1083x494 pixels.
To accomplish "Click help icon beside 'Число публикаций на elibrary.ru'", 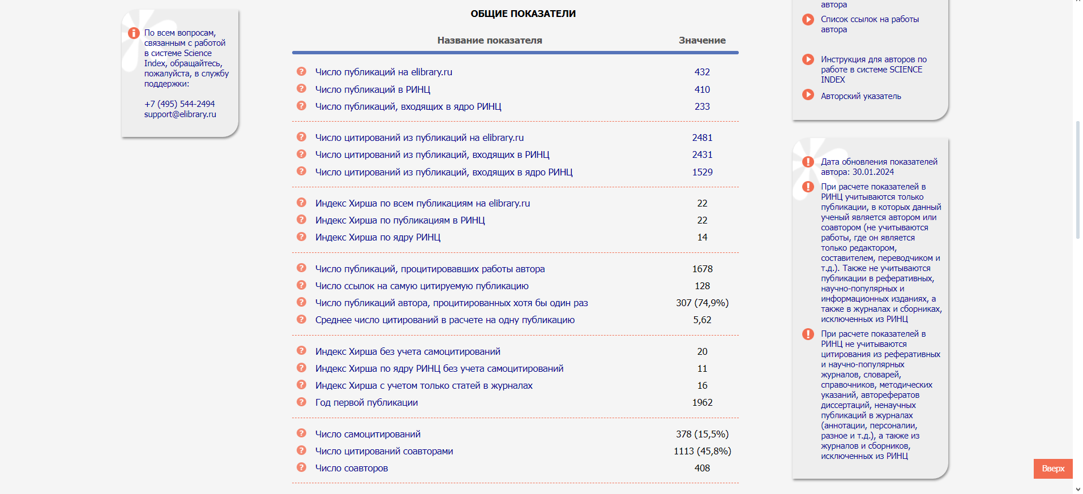I will point(302,71).
